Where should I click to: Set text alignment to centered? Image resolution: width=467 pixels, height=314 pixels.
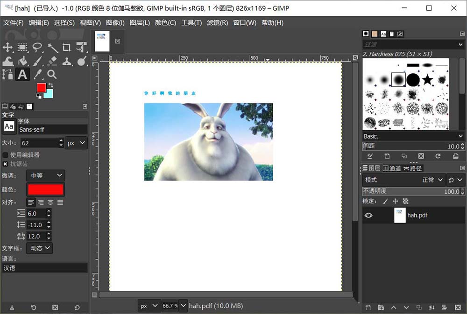50,202
